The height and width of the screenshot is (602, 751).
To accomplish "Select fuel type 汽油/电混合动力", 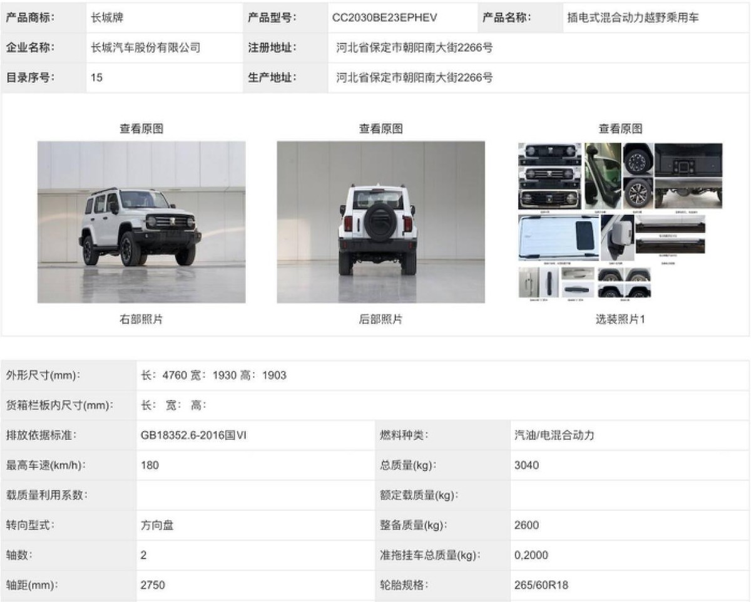I will [554, 435].
